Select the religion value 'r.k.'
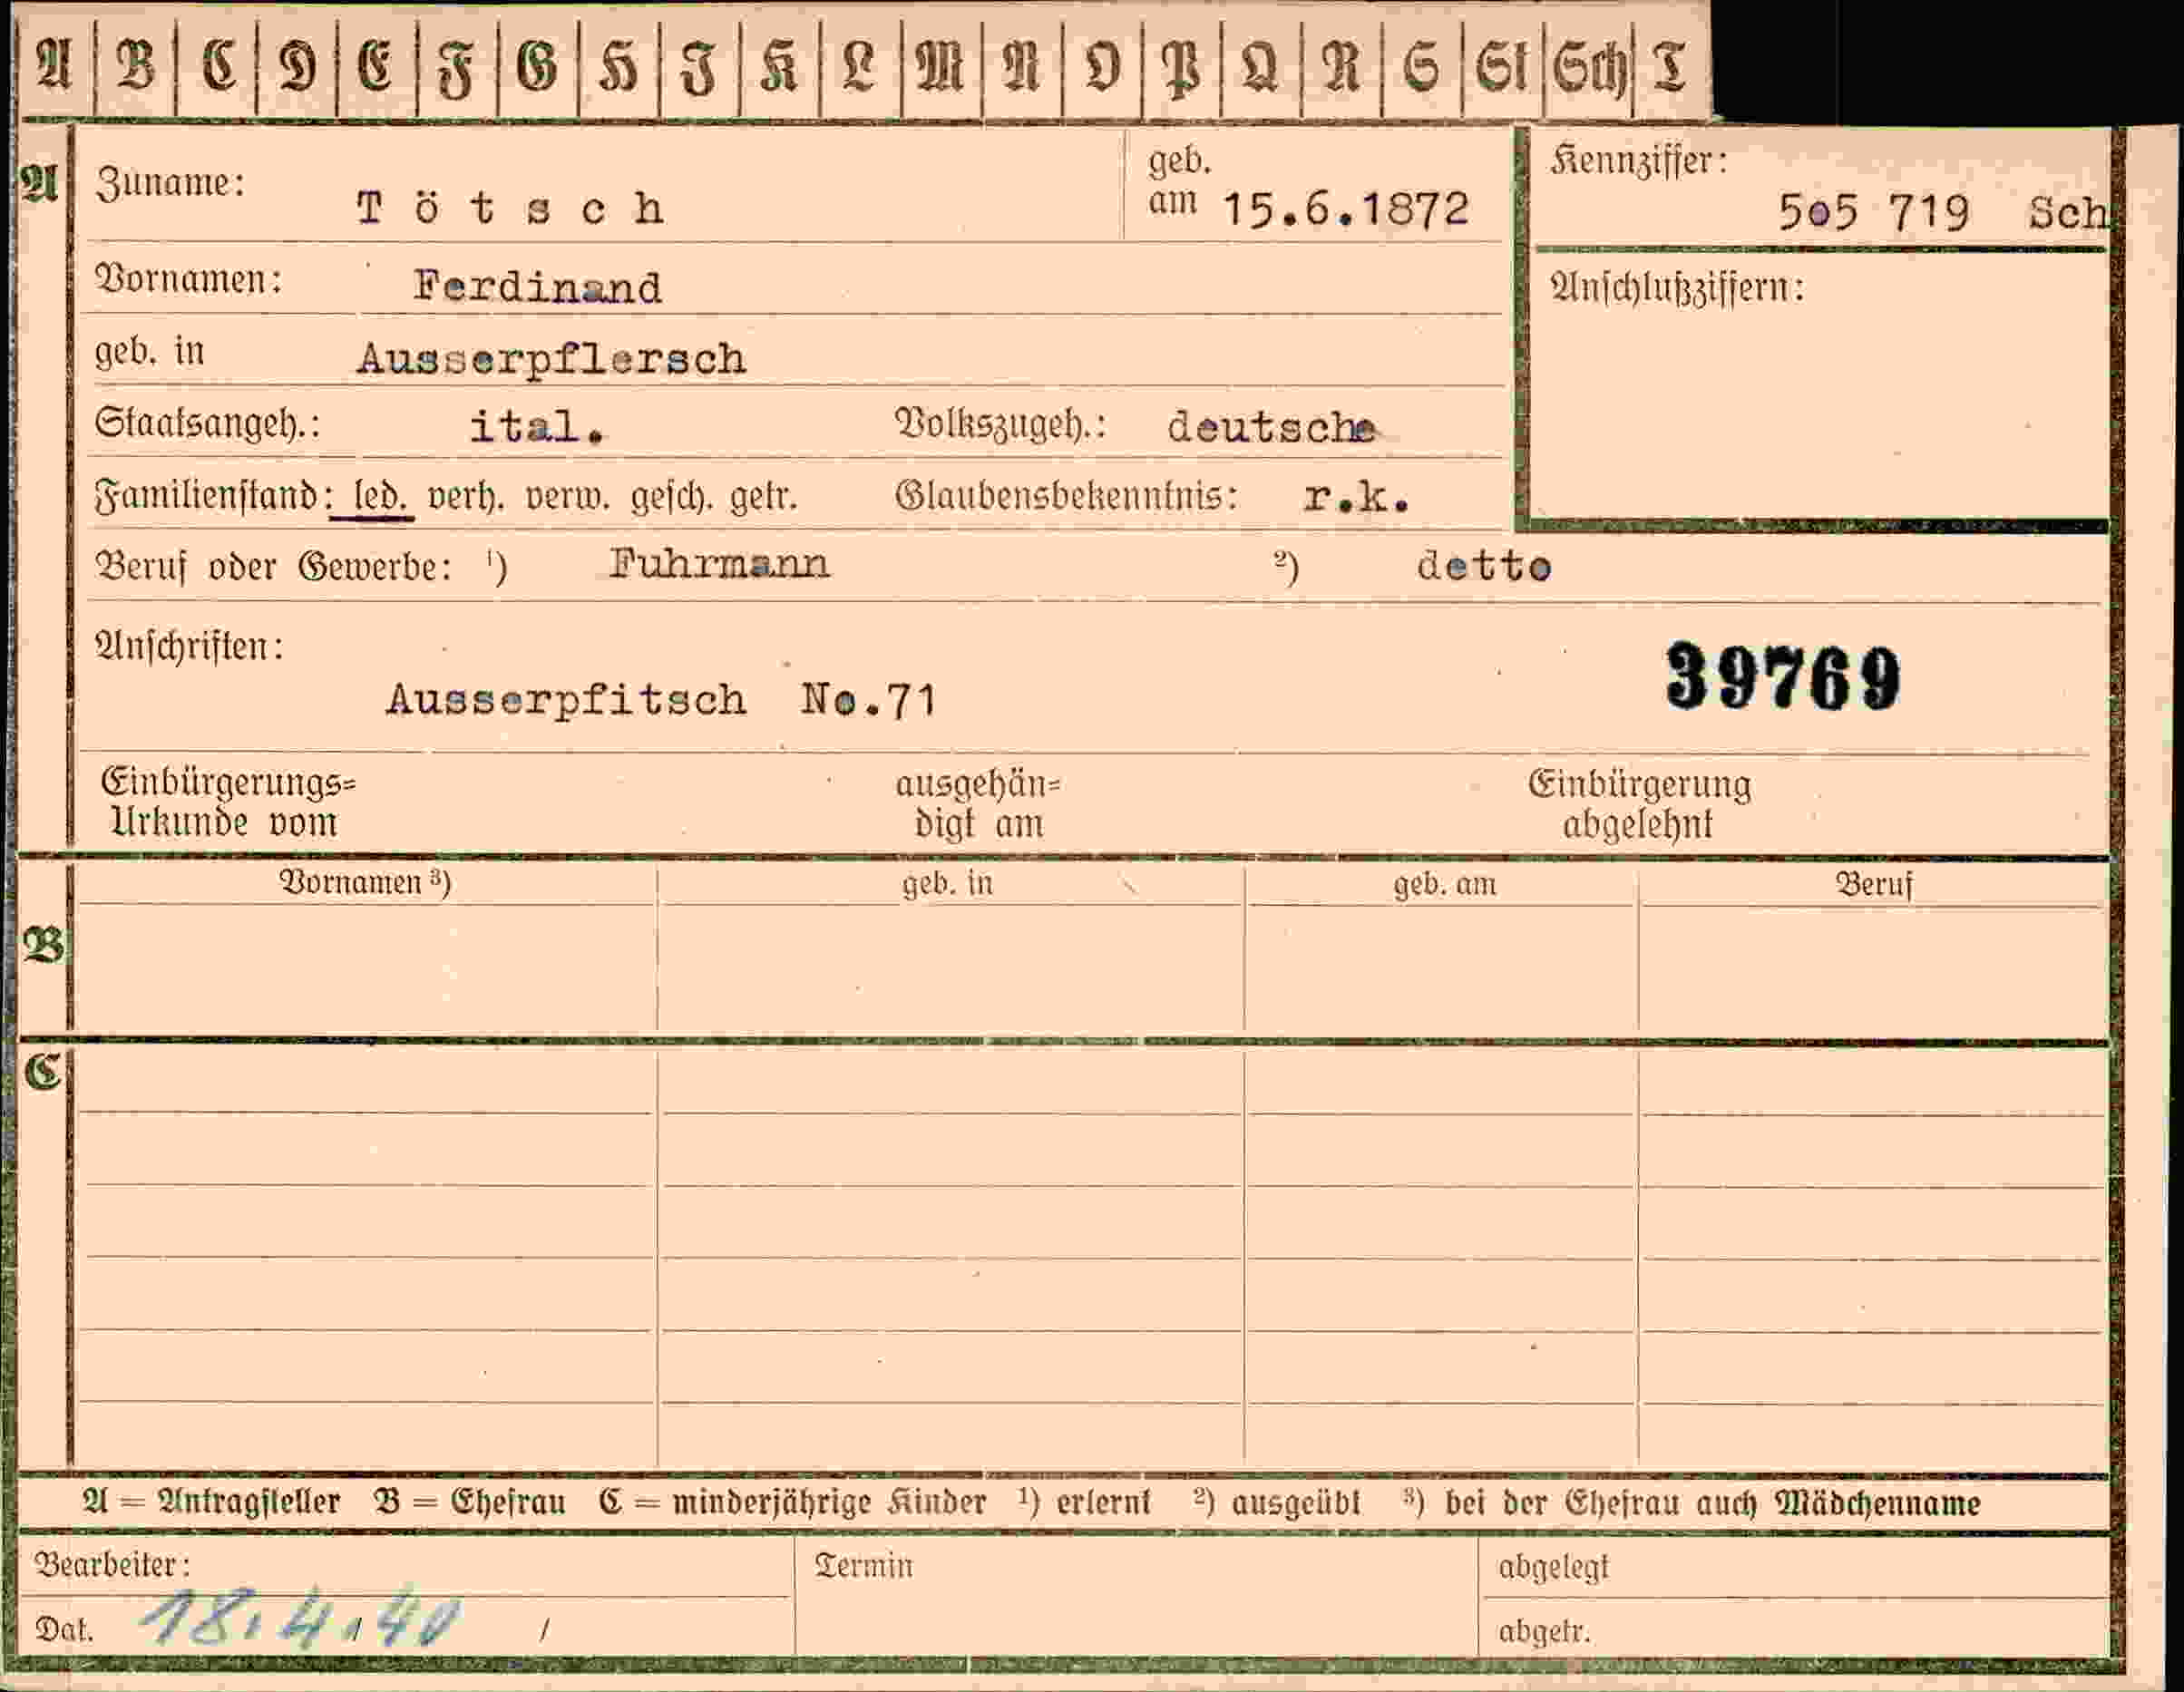This screenshot has width=2184, height=1692. point(1357,497)
